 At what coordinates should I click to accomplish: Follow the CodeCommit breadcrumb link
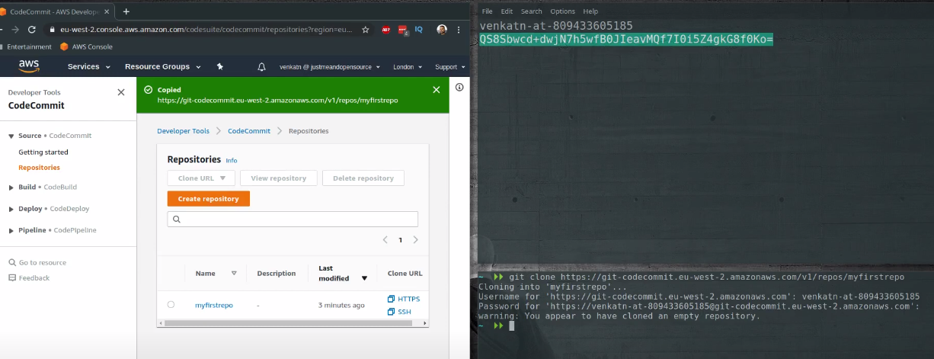pyautogui.click(x=249, y=131)
